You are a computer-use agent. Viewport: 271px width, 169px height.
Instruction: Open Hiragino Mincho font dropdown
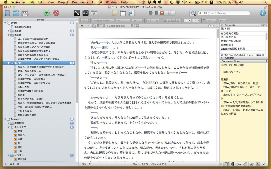tap(103, 21)
